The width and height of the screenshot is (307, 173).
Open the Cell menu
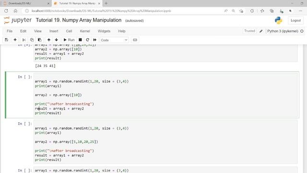pyautogui.click(x=69, y=31)
